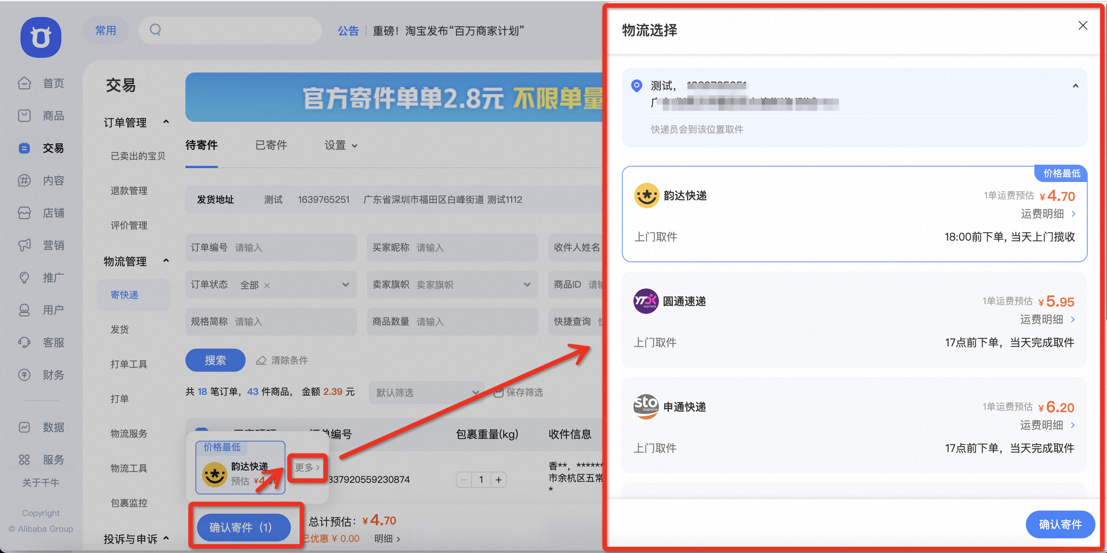
Task: Select the 交易 trade sidebar icon
Action: tap(24, 148)
